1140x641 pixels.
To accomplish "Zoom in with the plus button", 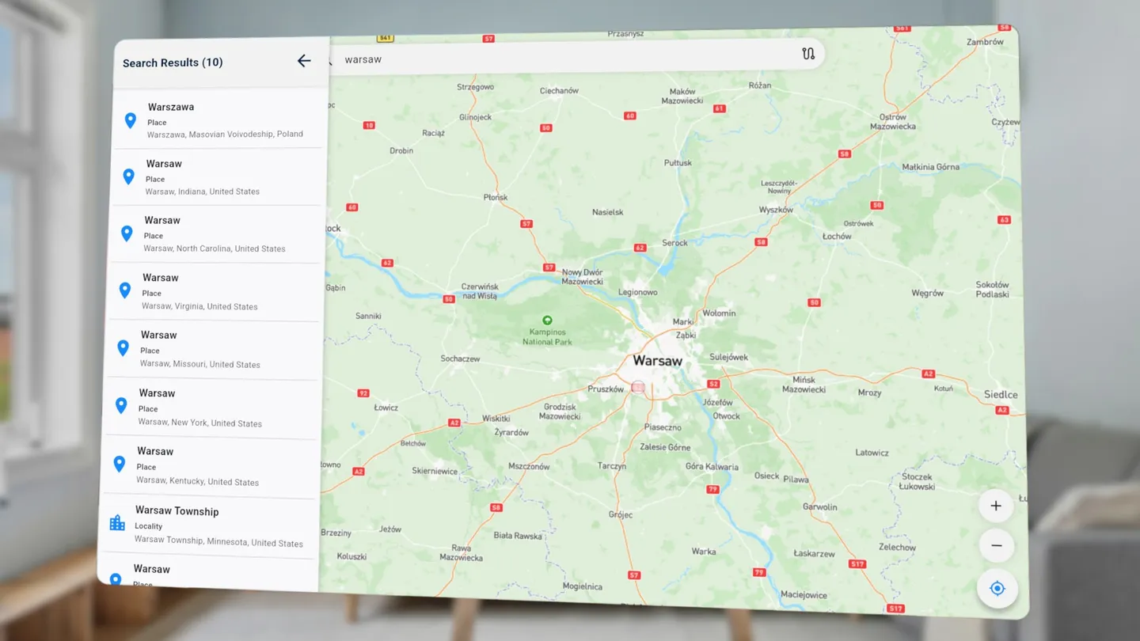I will pos(996,506).
